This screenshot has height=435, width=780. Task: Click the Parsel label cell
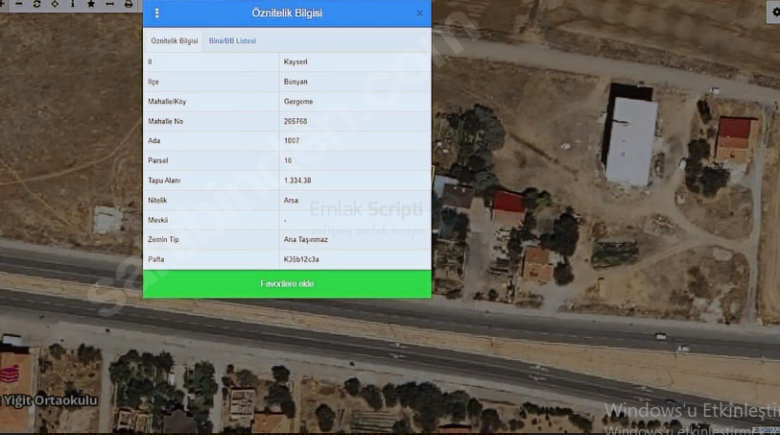click(211, 160)
